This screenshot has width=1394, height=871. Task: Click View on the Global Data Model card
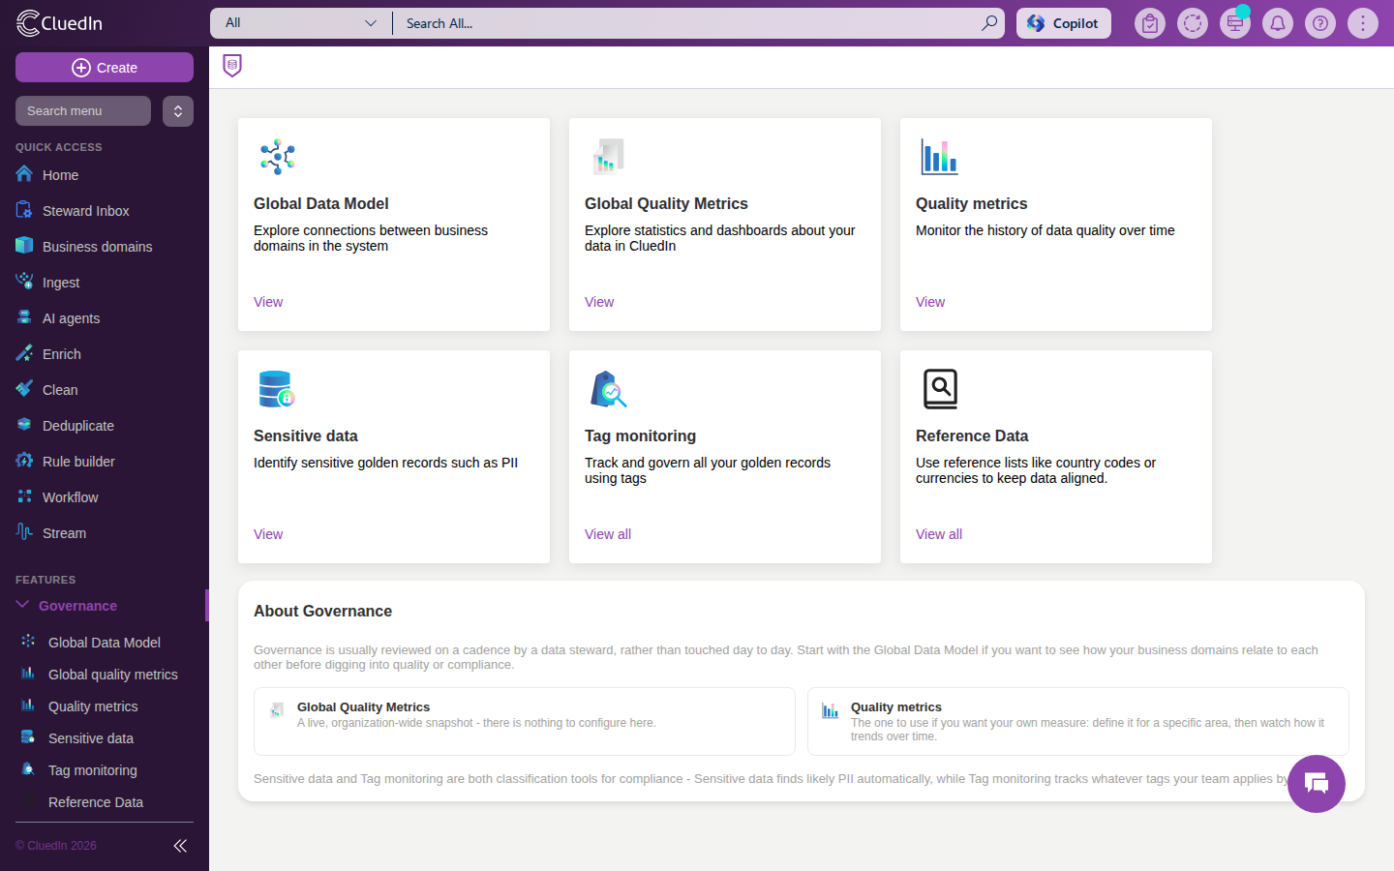(x=268, y=302)
